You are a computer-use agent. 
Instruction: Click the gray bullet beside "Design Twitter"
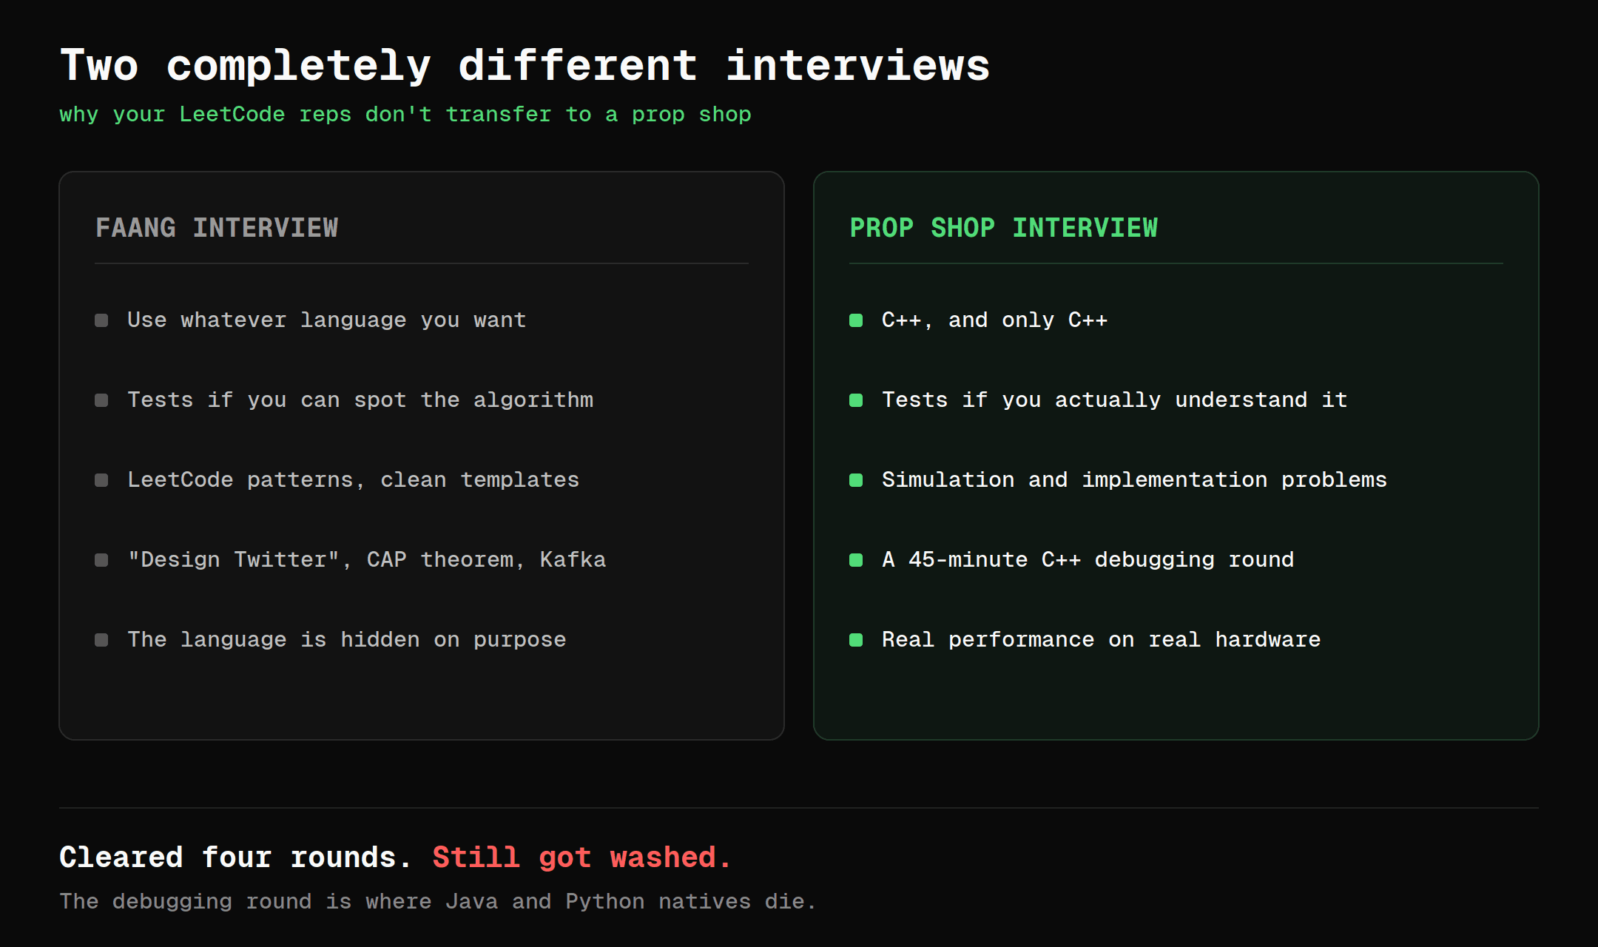point(101,560)
